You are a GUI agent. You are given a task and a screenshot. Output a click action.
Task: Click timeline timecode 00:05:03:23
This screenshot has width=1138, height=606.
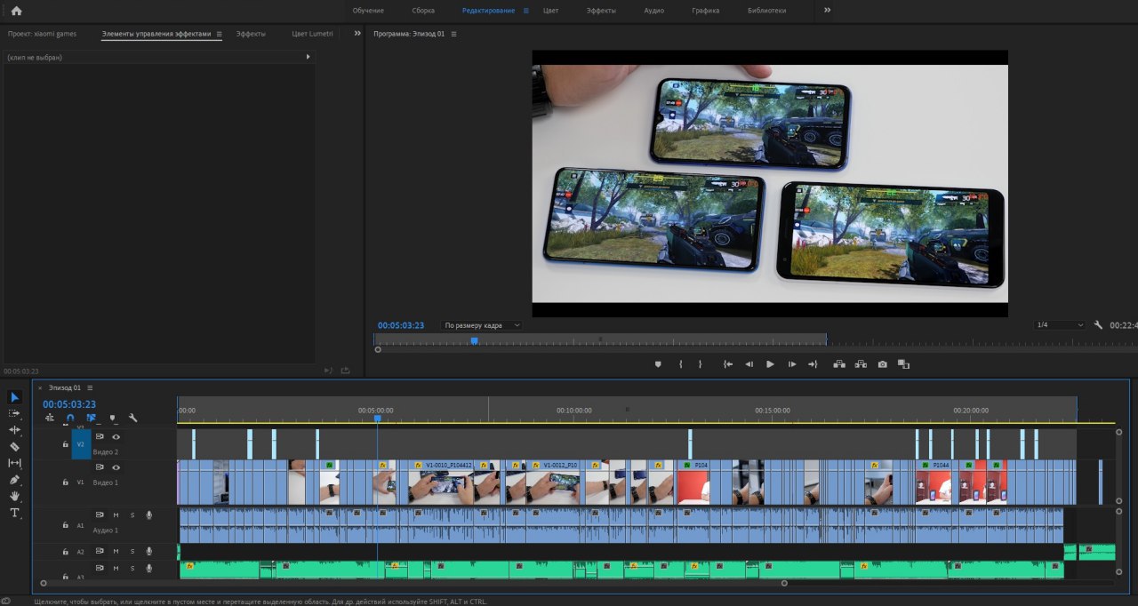coord(69,404)
